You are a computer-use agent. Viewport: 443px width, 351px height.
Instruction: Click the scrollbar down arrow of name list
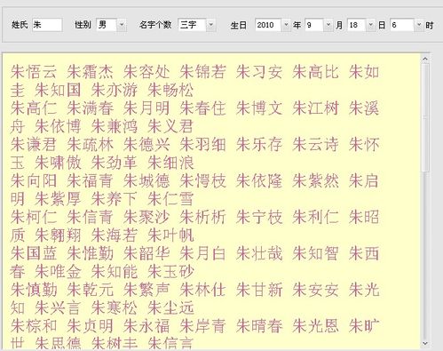(x=425, y=343)
